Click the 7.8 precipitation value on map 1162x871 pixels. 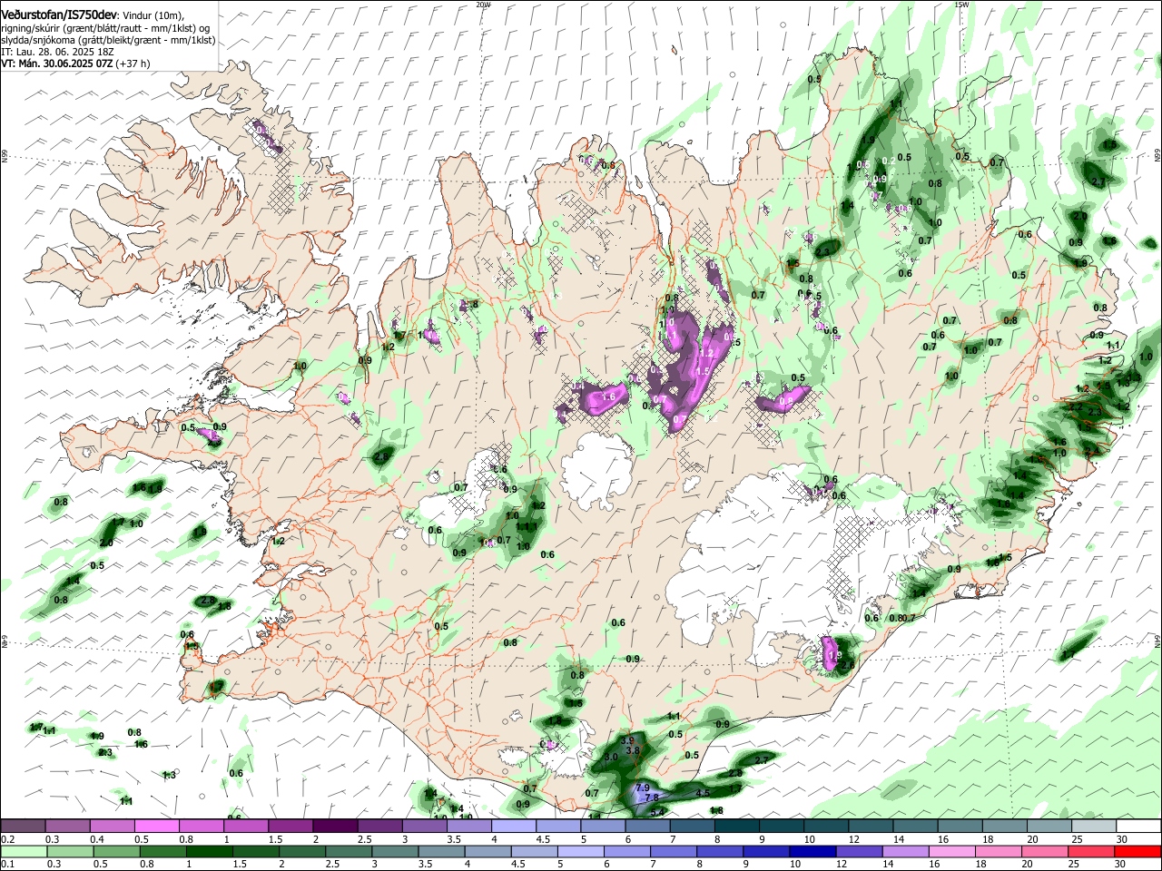(x=652, y=798)
